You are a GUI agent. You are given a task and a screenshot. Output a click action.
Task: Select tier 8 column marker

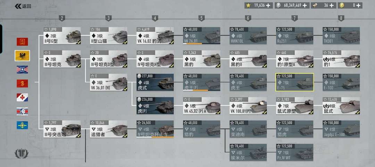pos(341,18)
